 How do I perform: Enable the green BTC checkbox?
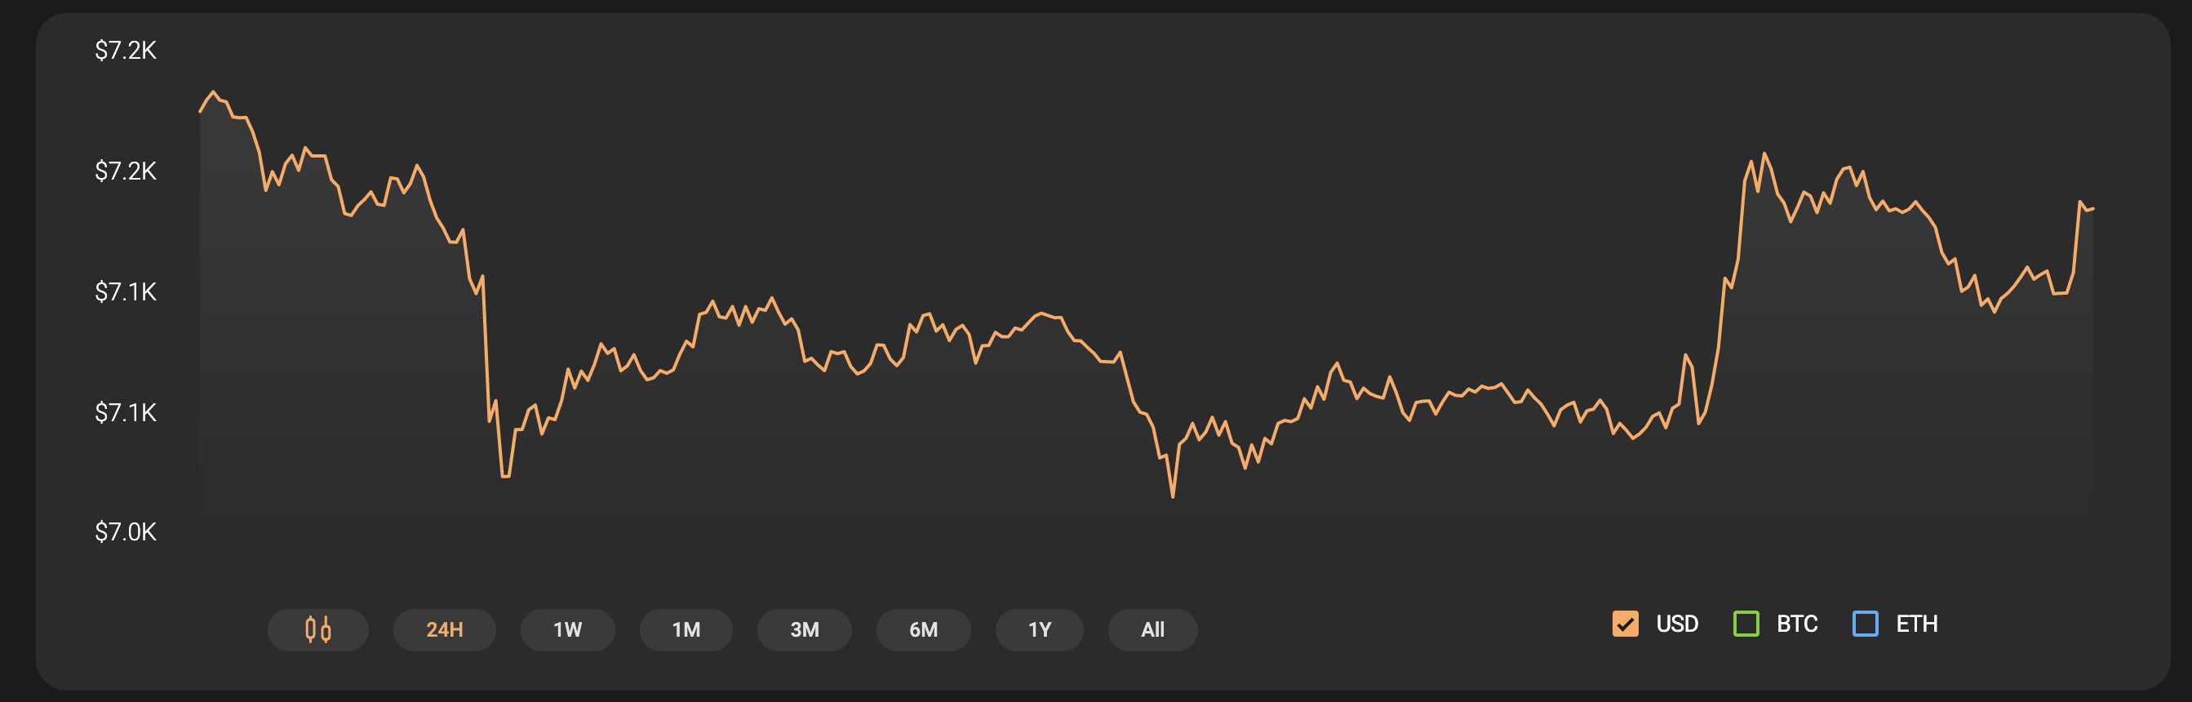(x=1746, y=624)
